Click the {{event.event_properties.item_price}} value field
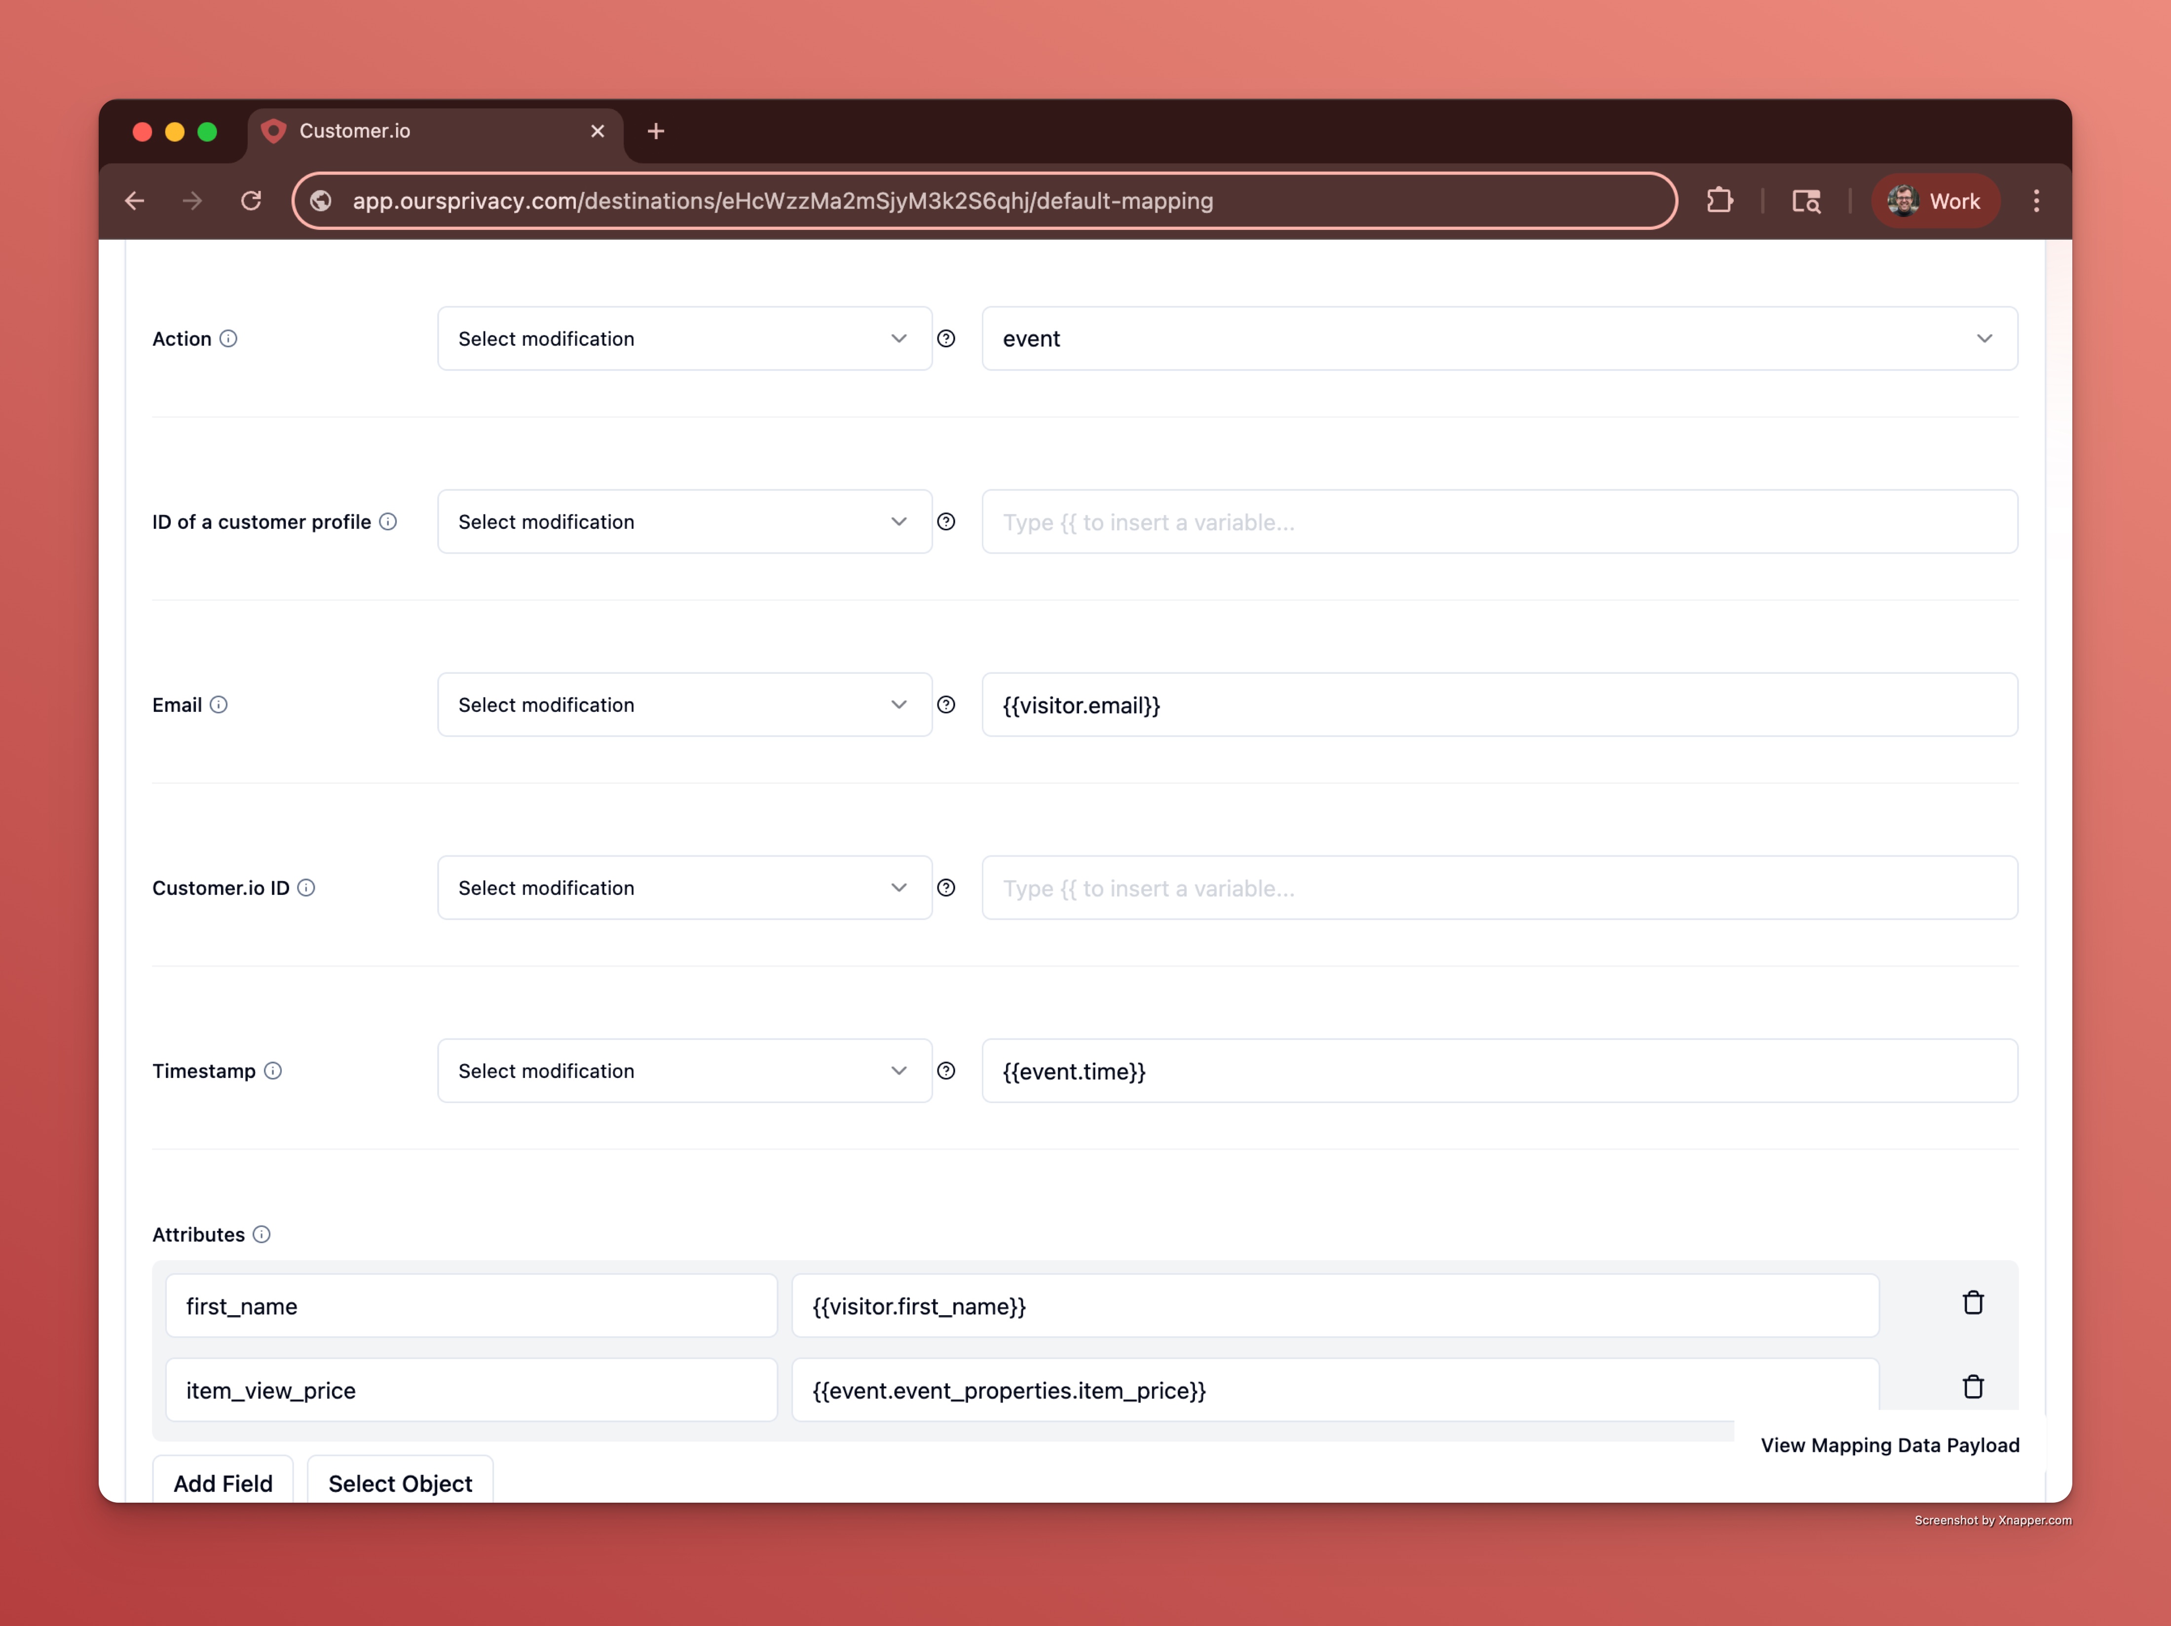Viewport: 2171px width, 1626px height. (x=1335, y=1391)
